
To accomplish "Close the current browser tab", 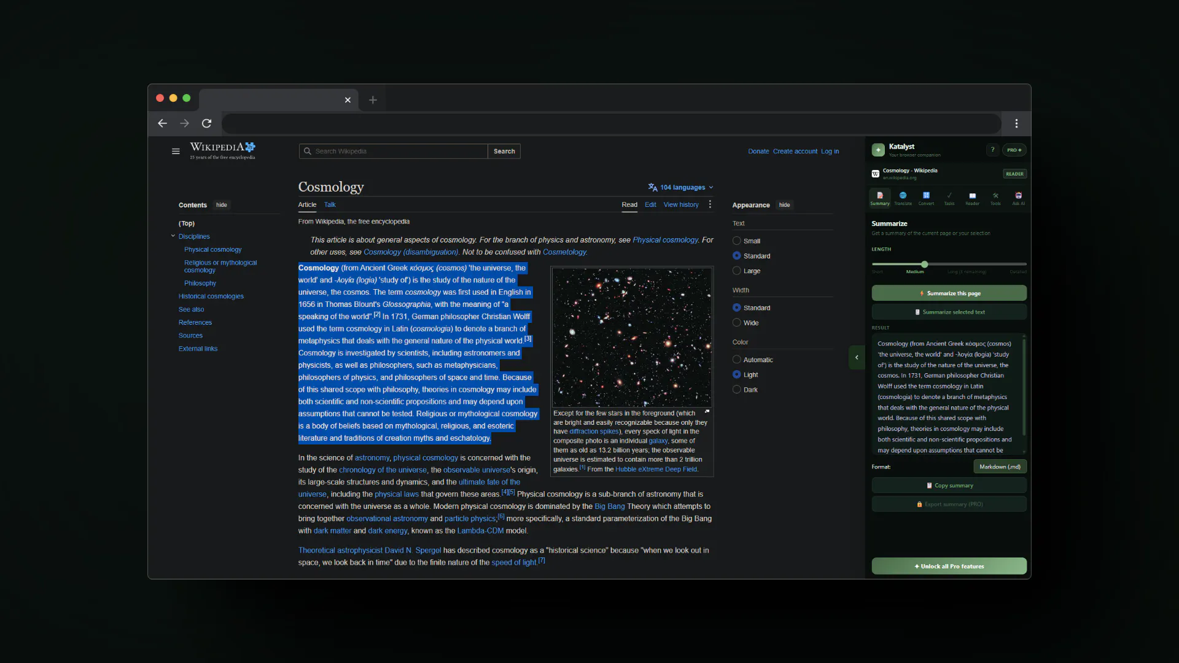I will click(348, 100).
